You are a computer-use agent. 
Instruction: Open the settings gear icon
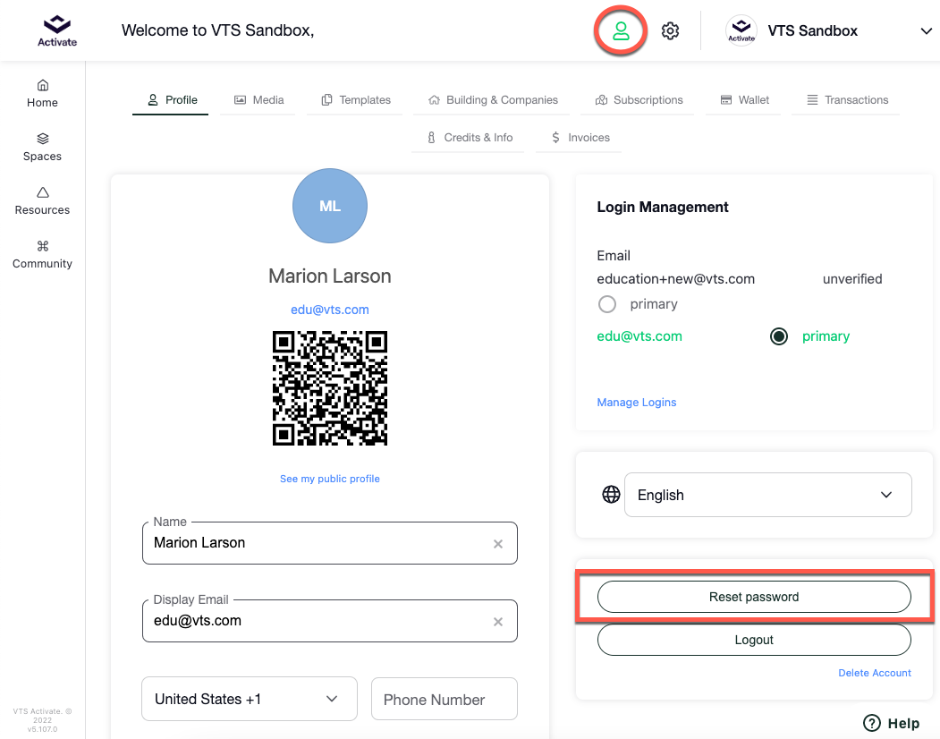[670, 30]
